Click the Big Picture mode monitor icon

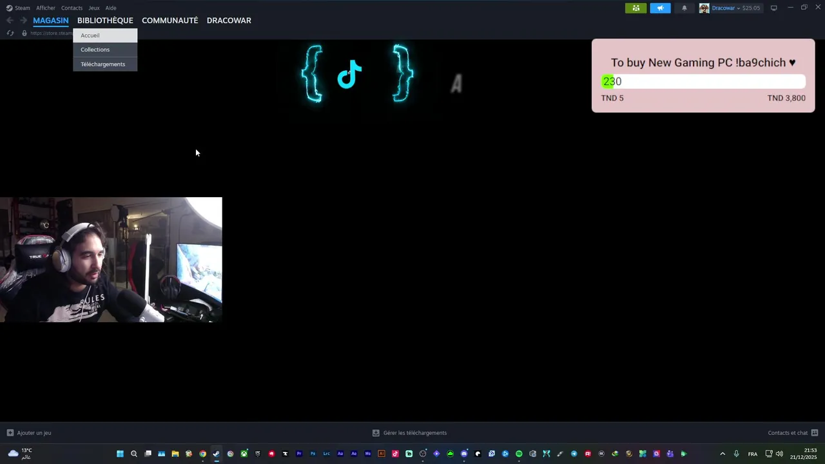773,8
